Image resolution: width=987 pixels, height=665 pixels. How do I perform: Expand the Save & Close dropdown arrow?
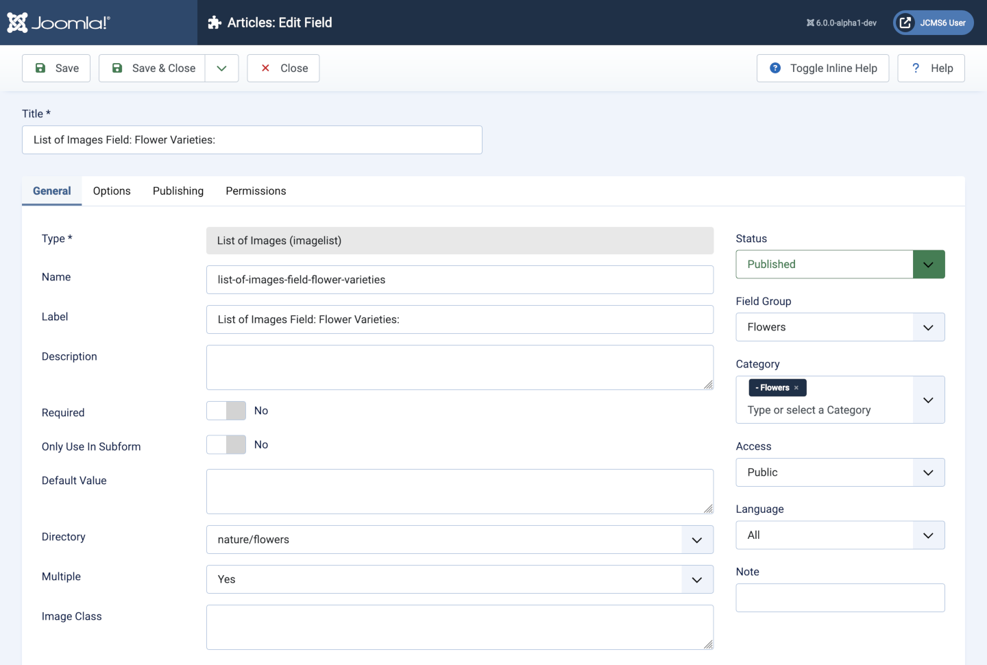click(x=221, y=68)
